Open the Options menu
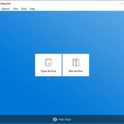 point(6,9)
